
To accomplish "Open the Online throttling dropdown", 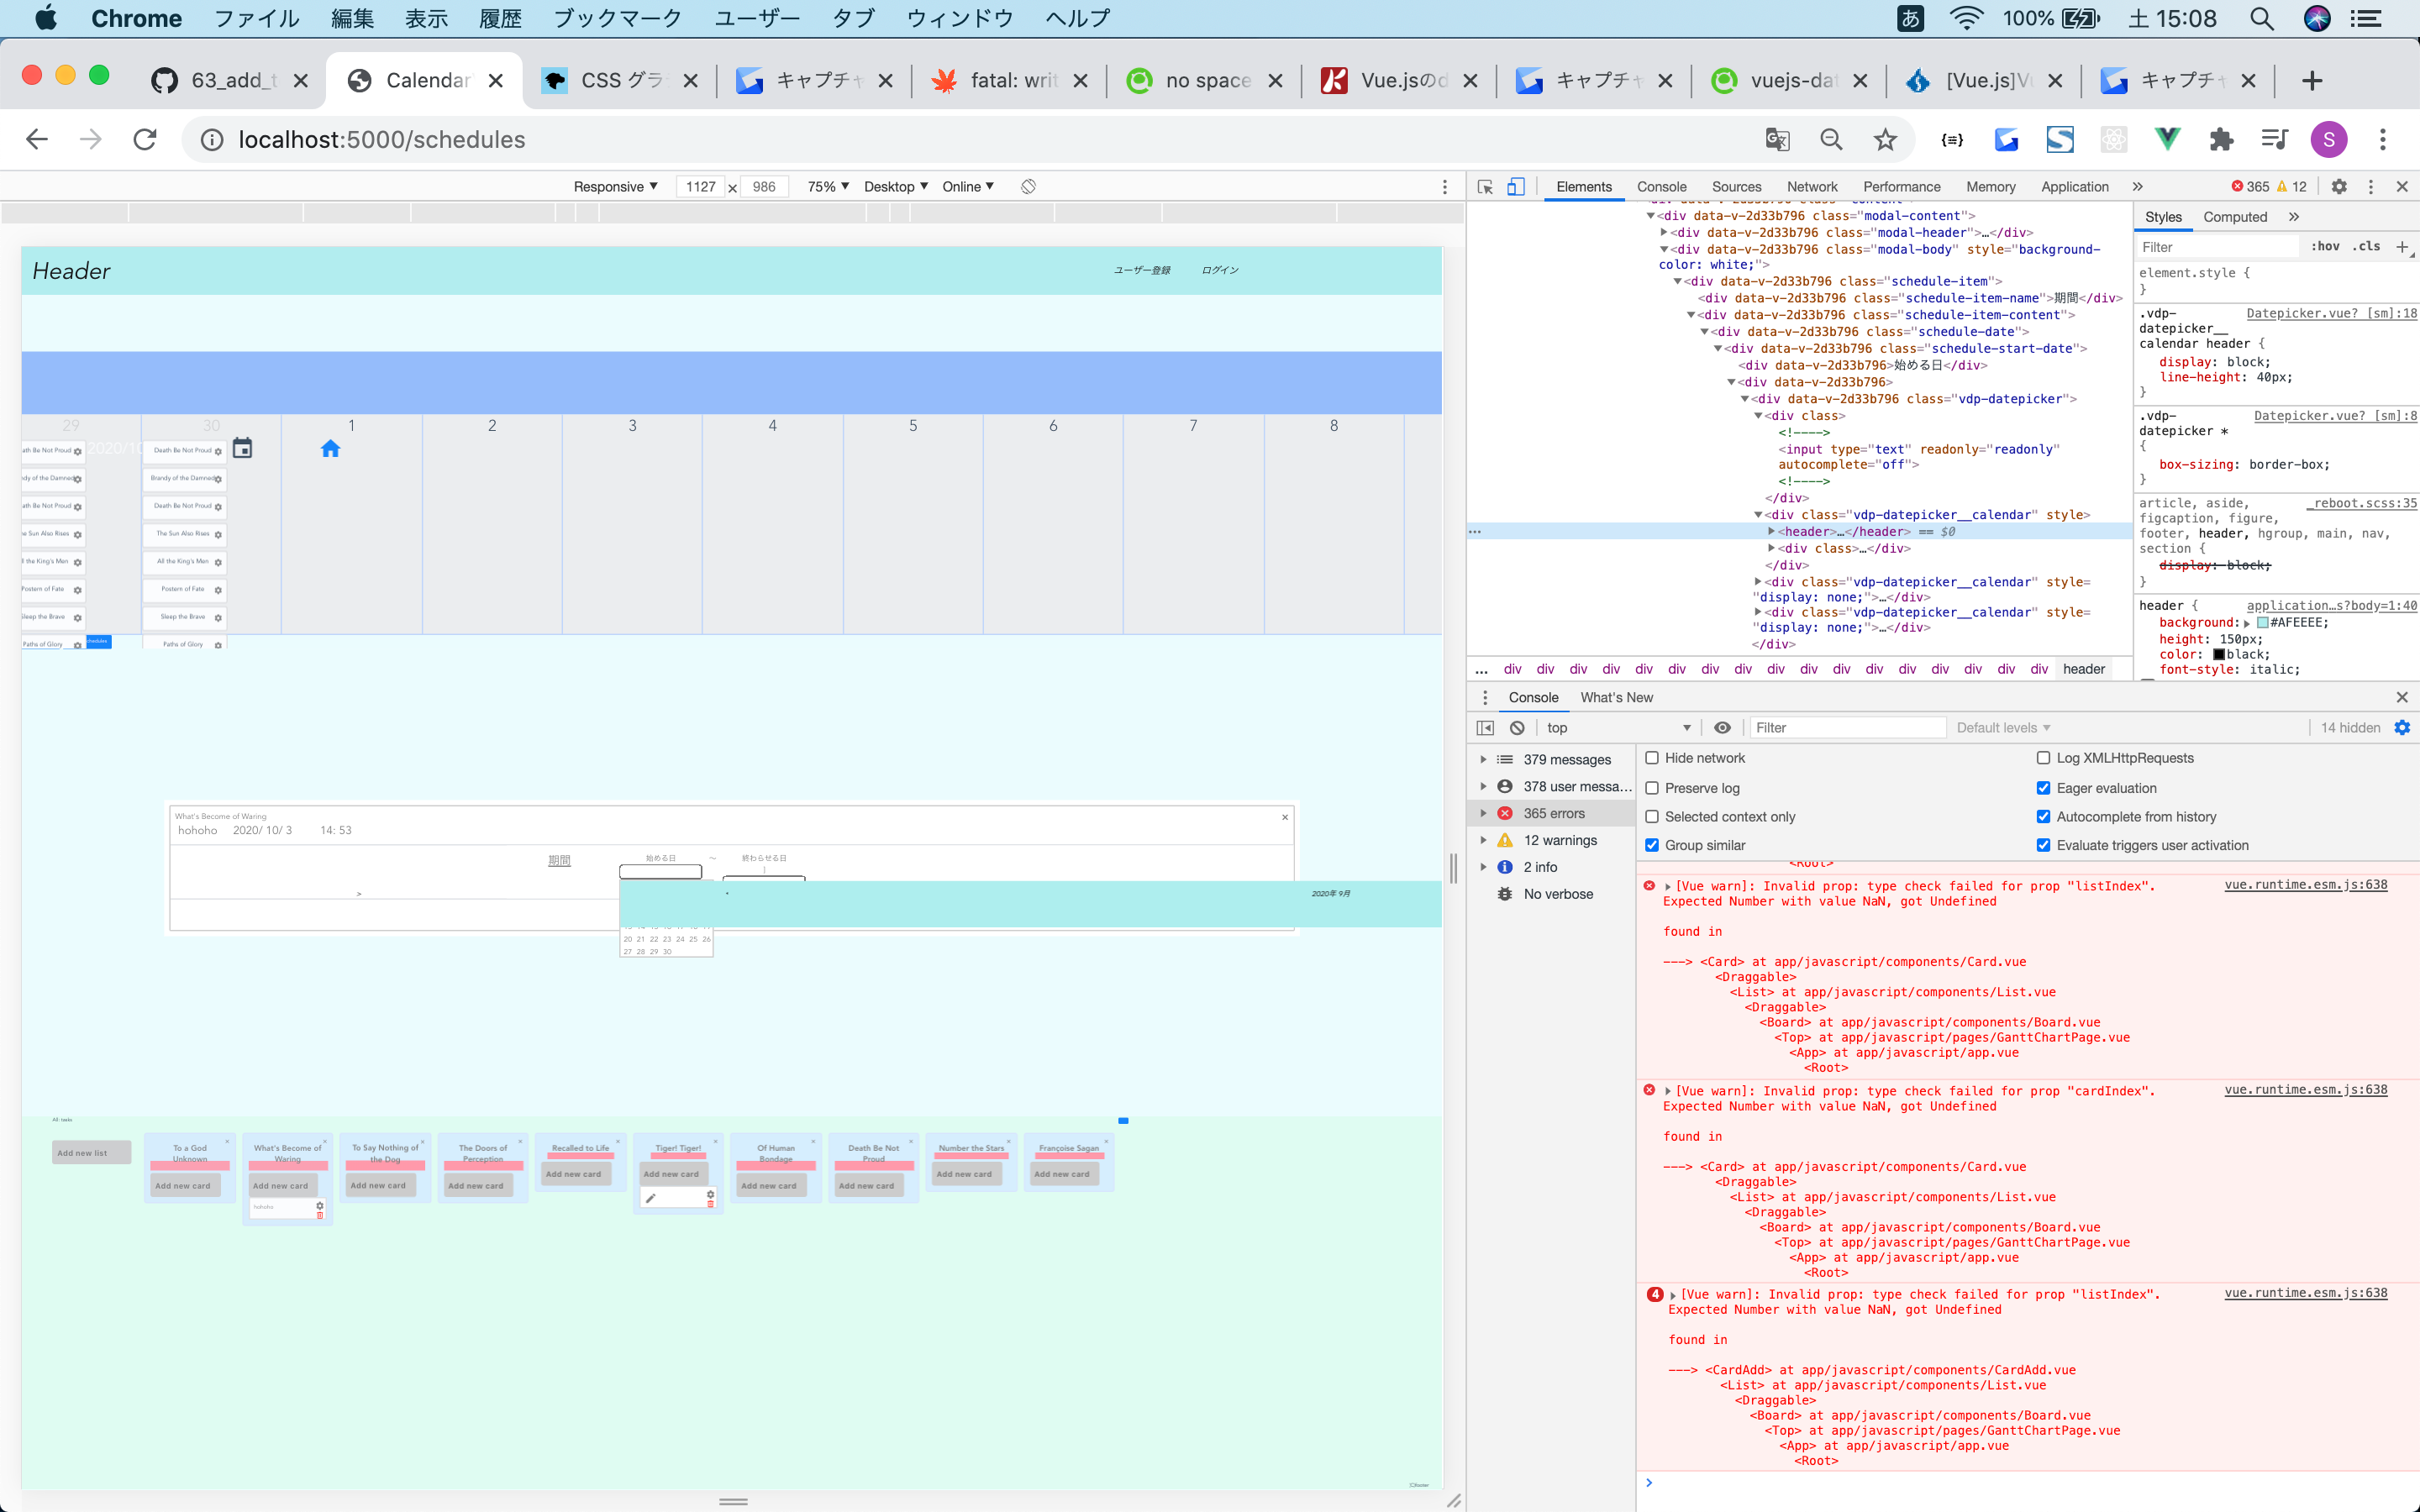I will click(x=967, y=186).
